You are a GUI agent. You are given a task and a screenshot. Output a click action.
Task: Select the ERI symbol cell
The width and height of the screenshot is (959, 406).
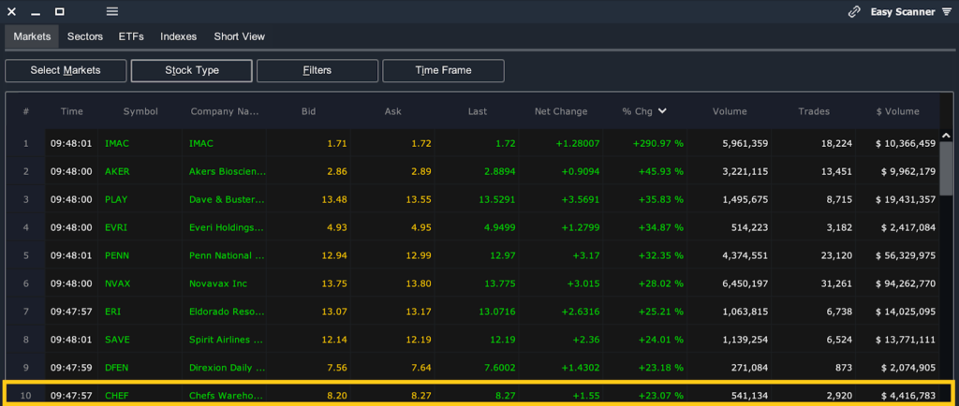coord(112,312)
